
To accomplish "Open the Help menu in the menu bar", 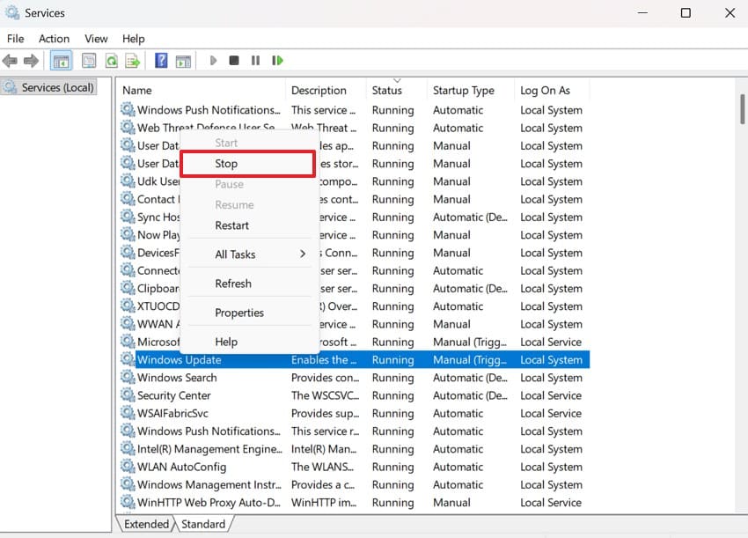I will tap(133, 39).
